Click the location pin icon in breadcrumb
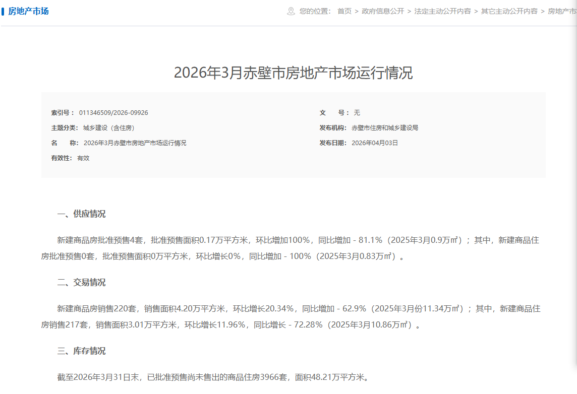 (x=291, y=11)
